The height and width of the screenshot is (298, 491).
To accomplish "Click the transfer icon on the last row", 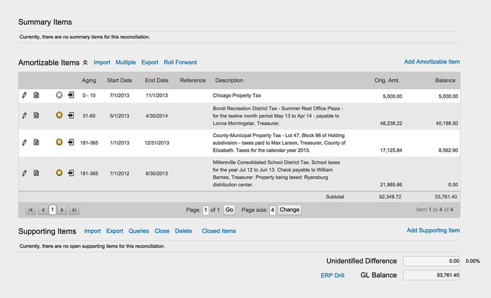I will (70, 173).
